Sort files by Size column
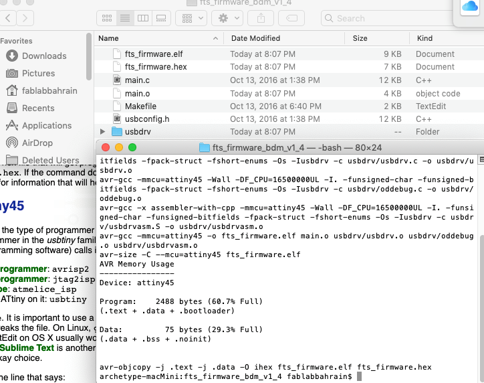 tap(377, 38)
